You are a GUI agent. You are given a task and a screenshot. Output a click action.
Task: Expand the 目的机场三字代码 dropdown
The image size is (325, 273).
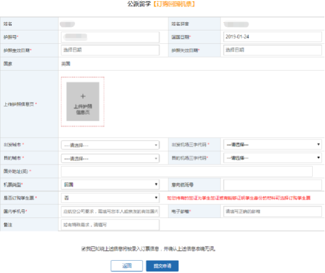(x=272, y=158)
